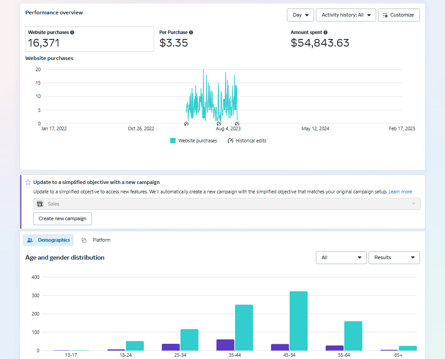Click the Customize button
This screenshot has width=445, height=359.
click(x=399, y=15)
